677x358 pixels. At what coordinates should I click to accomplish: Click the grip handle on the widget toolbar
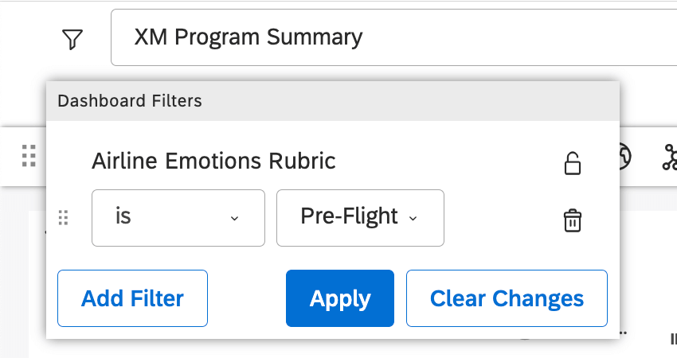point(29,156)
